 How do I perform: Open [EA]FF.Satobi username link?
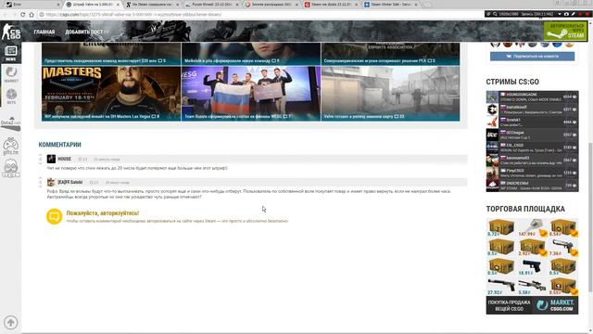(x=70, y=183)
